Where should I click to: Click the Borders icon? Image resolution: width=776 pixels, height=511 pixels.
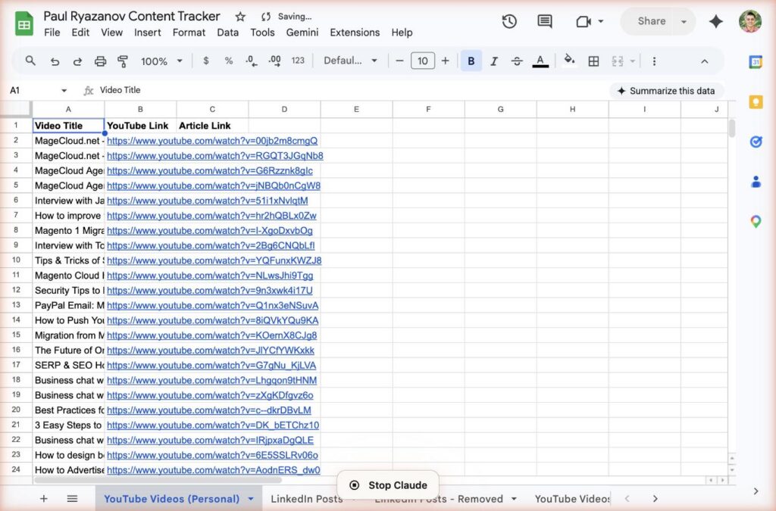(593, 61)
